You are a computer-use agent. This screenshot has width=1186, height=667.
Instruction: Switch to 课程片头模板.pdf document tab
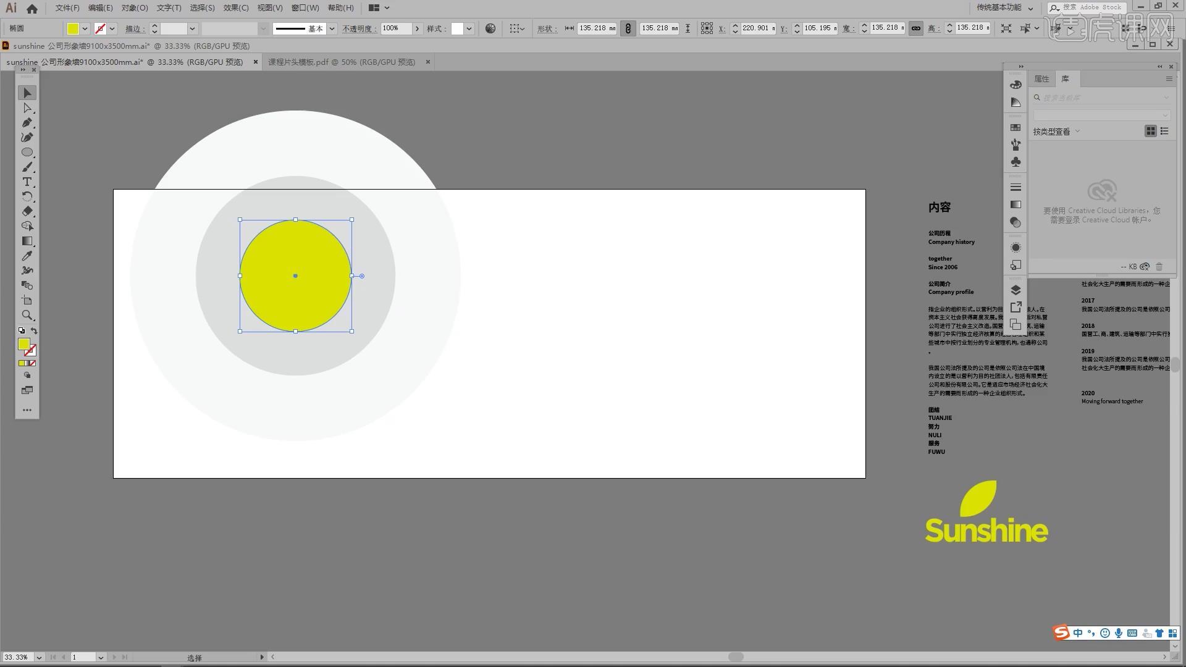click(x=341, y=62)
